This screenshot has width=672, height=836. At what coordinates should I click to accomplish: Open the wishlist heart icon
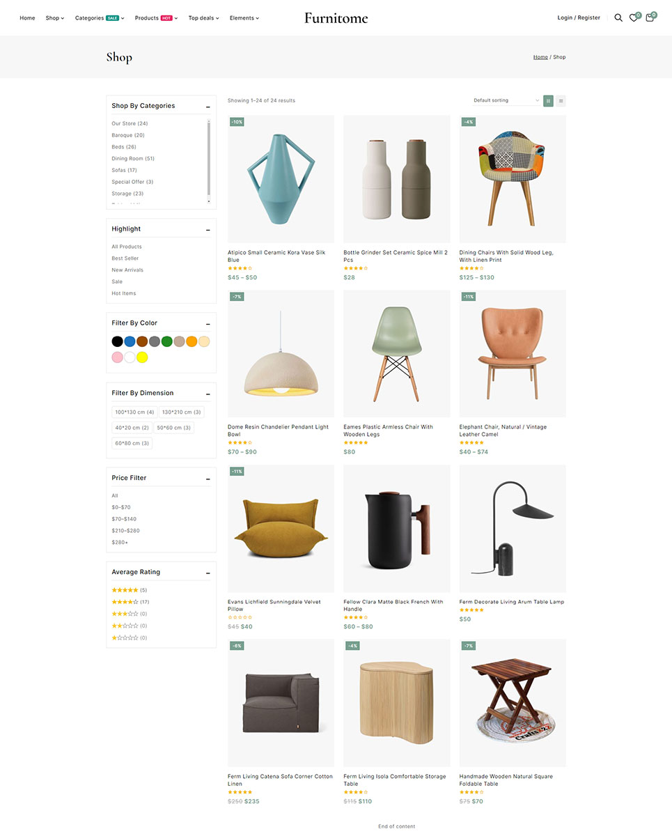point(634,18)
